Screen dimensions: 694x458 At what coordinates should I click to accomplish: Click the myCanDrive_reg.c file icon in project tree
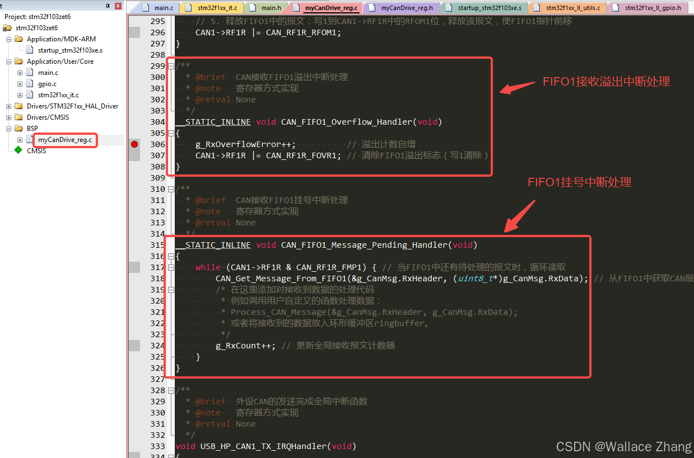[x=30, y=140]
